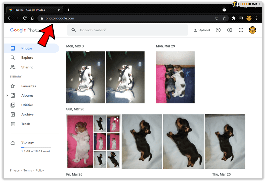The width and height of the screenshot is (266, 182).
Task: Go to browser home page icon
Action: [x=32, y=18]
